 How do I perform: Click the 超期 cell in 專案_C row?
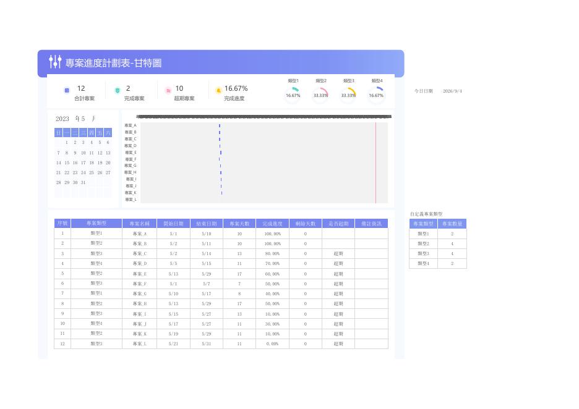(338, 254)
